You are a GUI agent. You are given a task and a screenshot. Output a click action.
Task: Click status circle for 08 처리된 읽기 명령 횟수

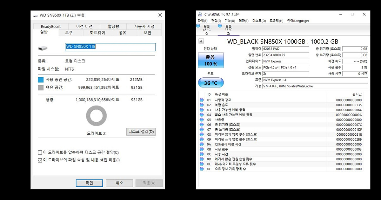pos(201,134)
